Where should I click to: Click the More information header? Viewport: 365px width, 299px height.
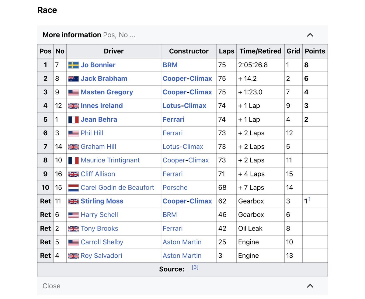click(72, 35)
